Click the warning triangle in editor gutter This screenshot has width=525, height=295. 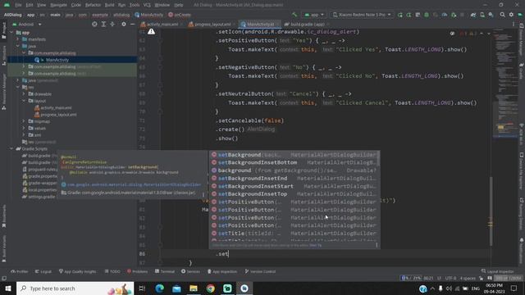151,31
